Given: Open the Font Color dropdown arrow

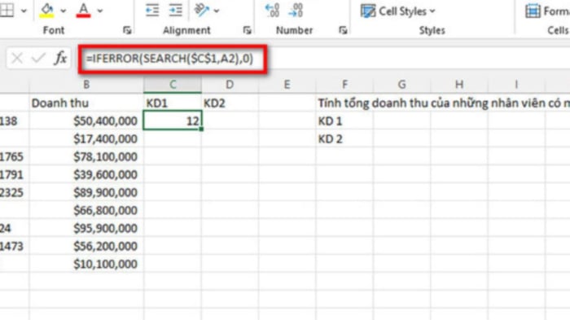Looking at the screenshot, I should click(x=99, y=11).
